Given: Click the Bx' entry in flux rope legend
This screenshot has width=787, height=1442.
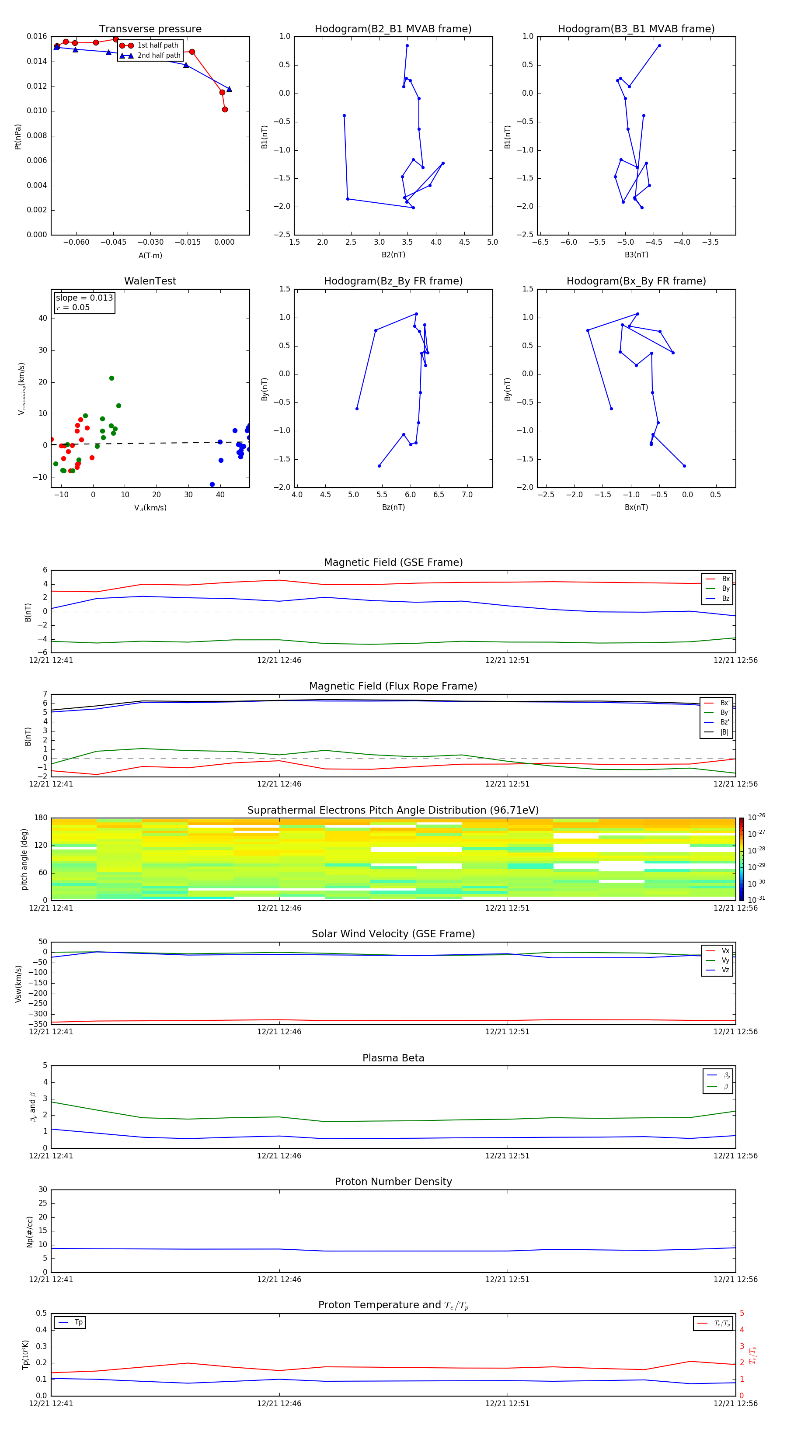Looking at the screenshot, I should pyautogui.click(x=717, y=703).
